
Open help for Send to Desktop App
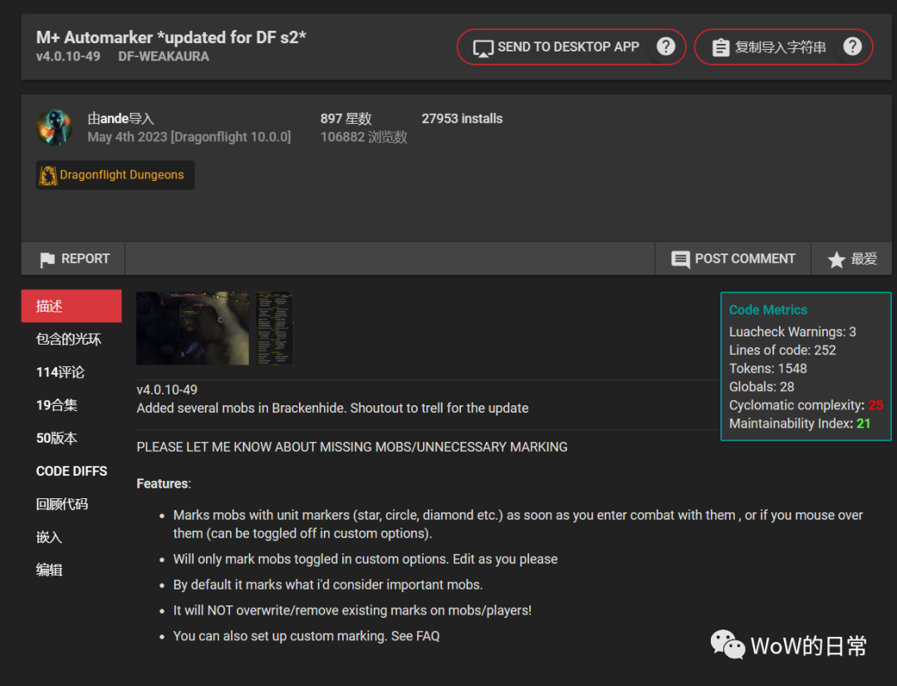pos(665,47)
